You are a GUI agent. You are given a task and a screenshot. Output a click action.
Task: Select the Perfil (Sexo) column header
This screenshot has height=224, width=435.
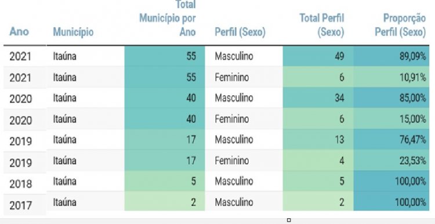[x=240, y=32]
